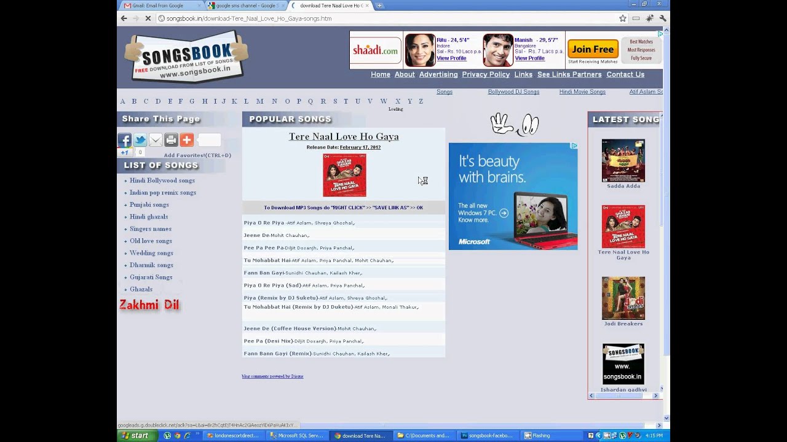Bookmark this page with star icon
Image resolution: width=787 pixels, height=442 pixels.
(x=623, y=18)
